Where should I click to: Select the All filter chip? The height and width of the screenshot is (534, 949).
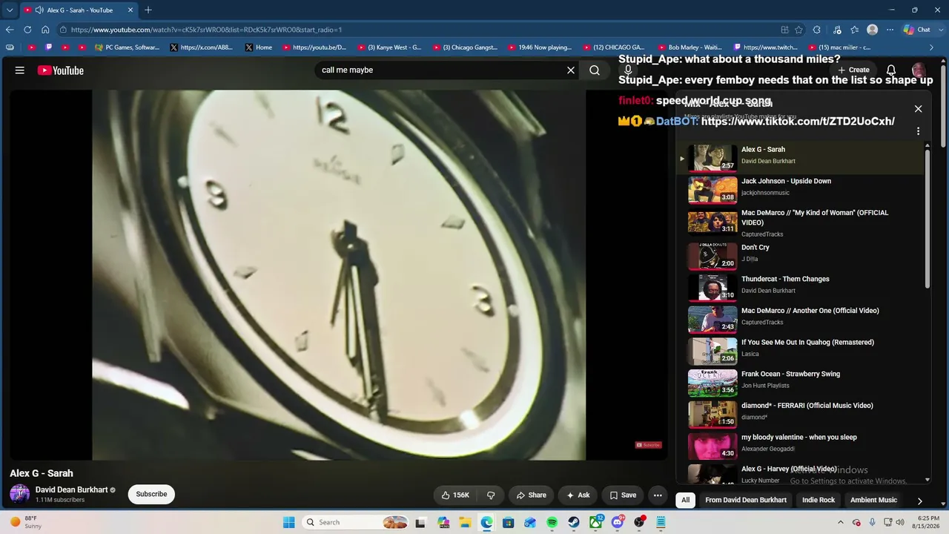[686, 500]
